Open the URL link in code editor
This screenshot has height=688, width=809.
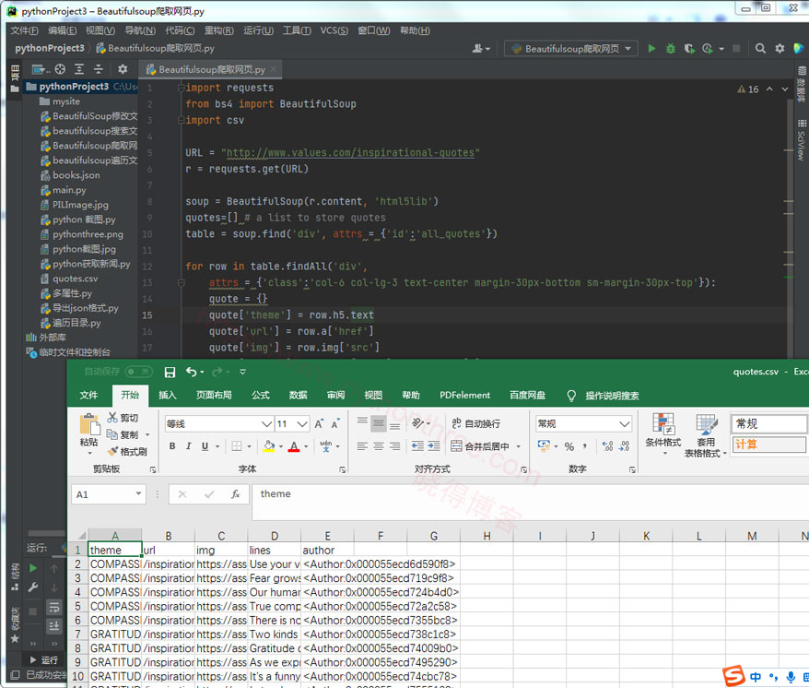[x=350, y=153]
